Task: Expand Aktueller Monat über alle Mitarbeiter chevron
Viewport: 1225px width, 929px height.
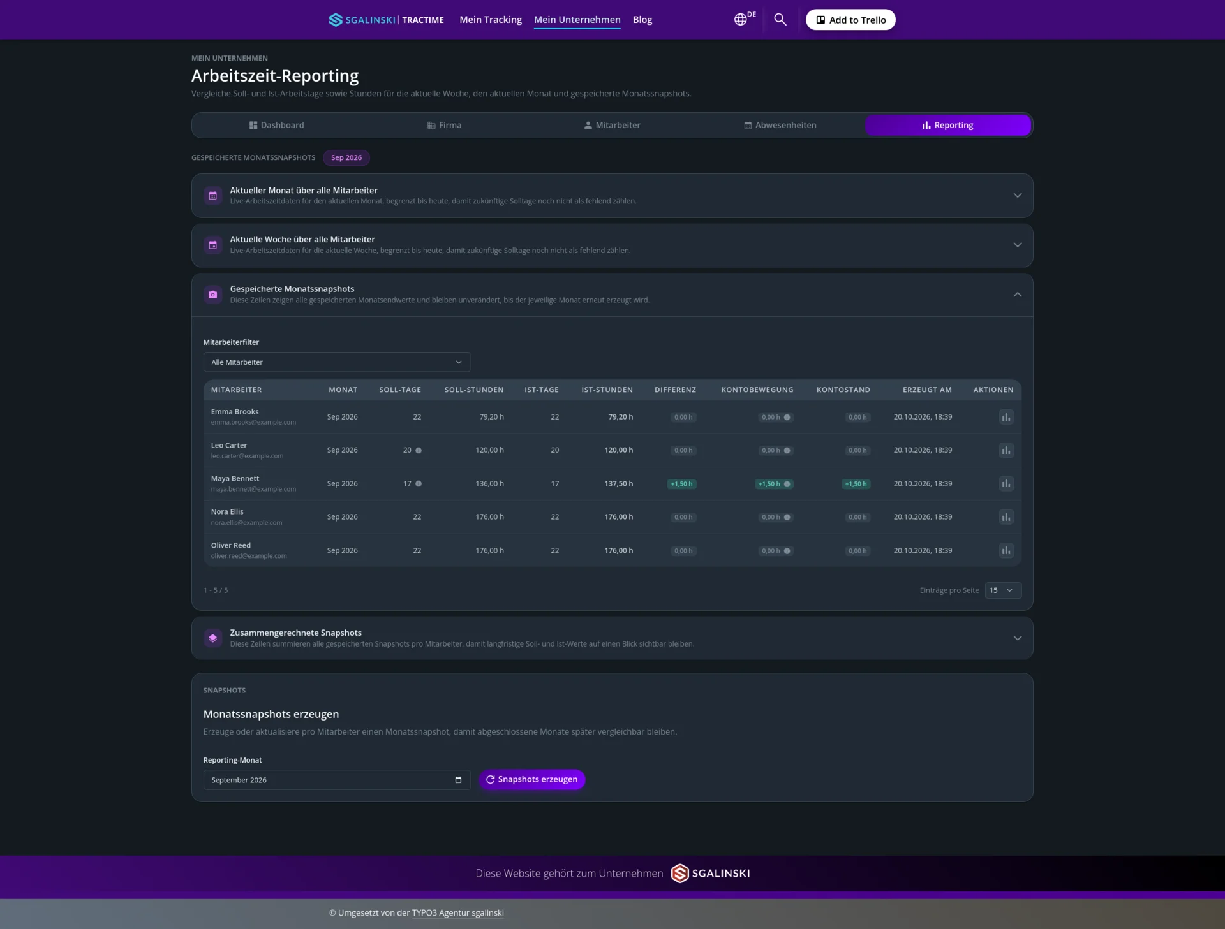Action: coord(1018,195)
